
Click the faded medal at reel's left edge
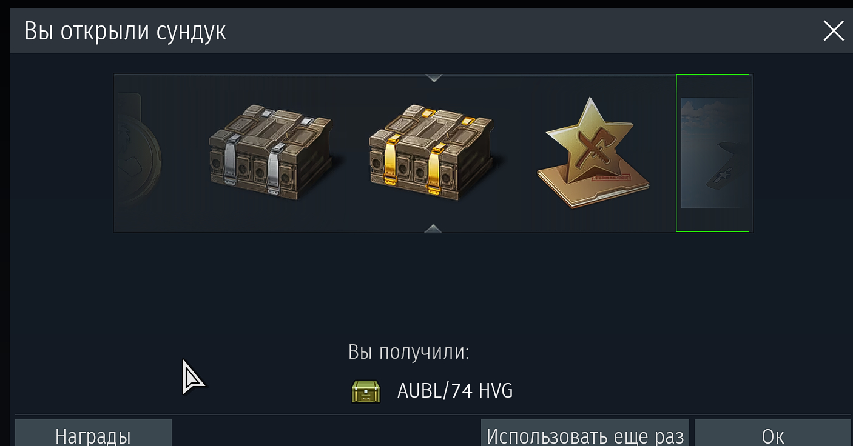138,153
